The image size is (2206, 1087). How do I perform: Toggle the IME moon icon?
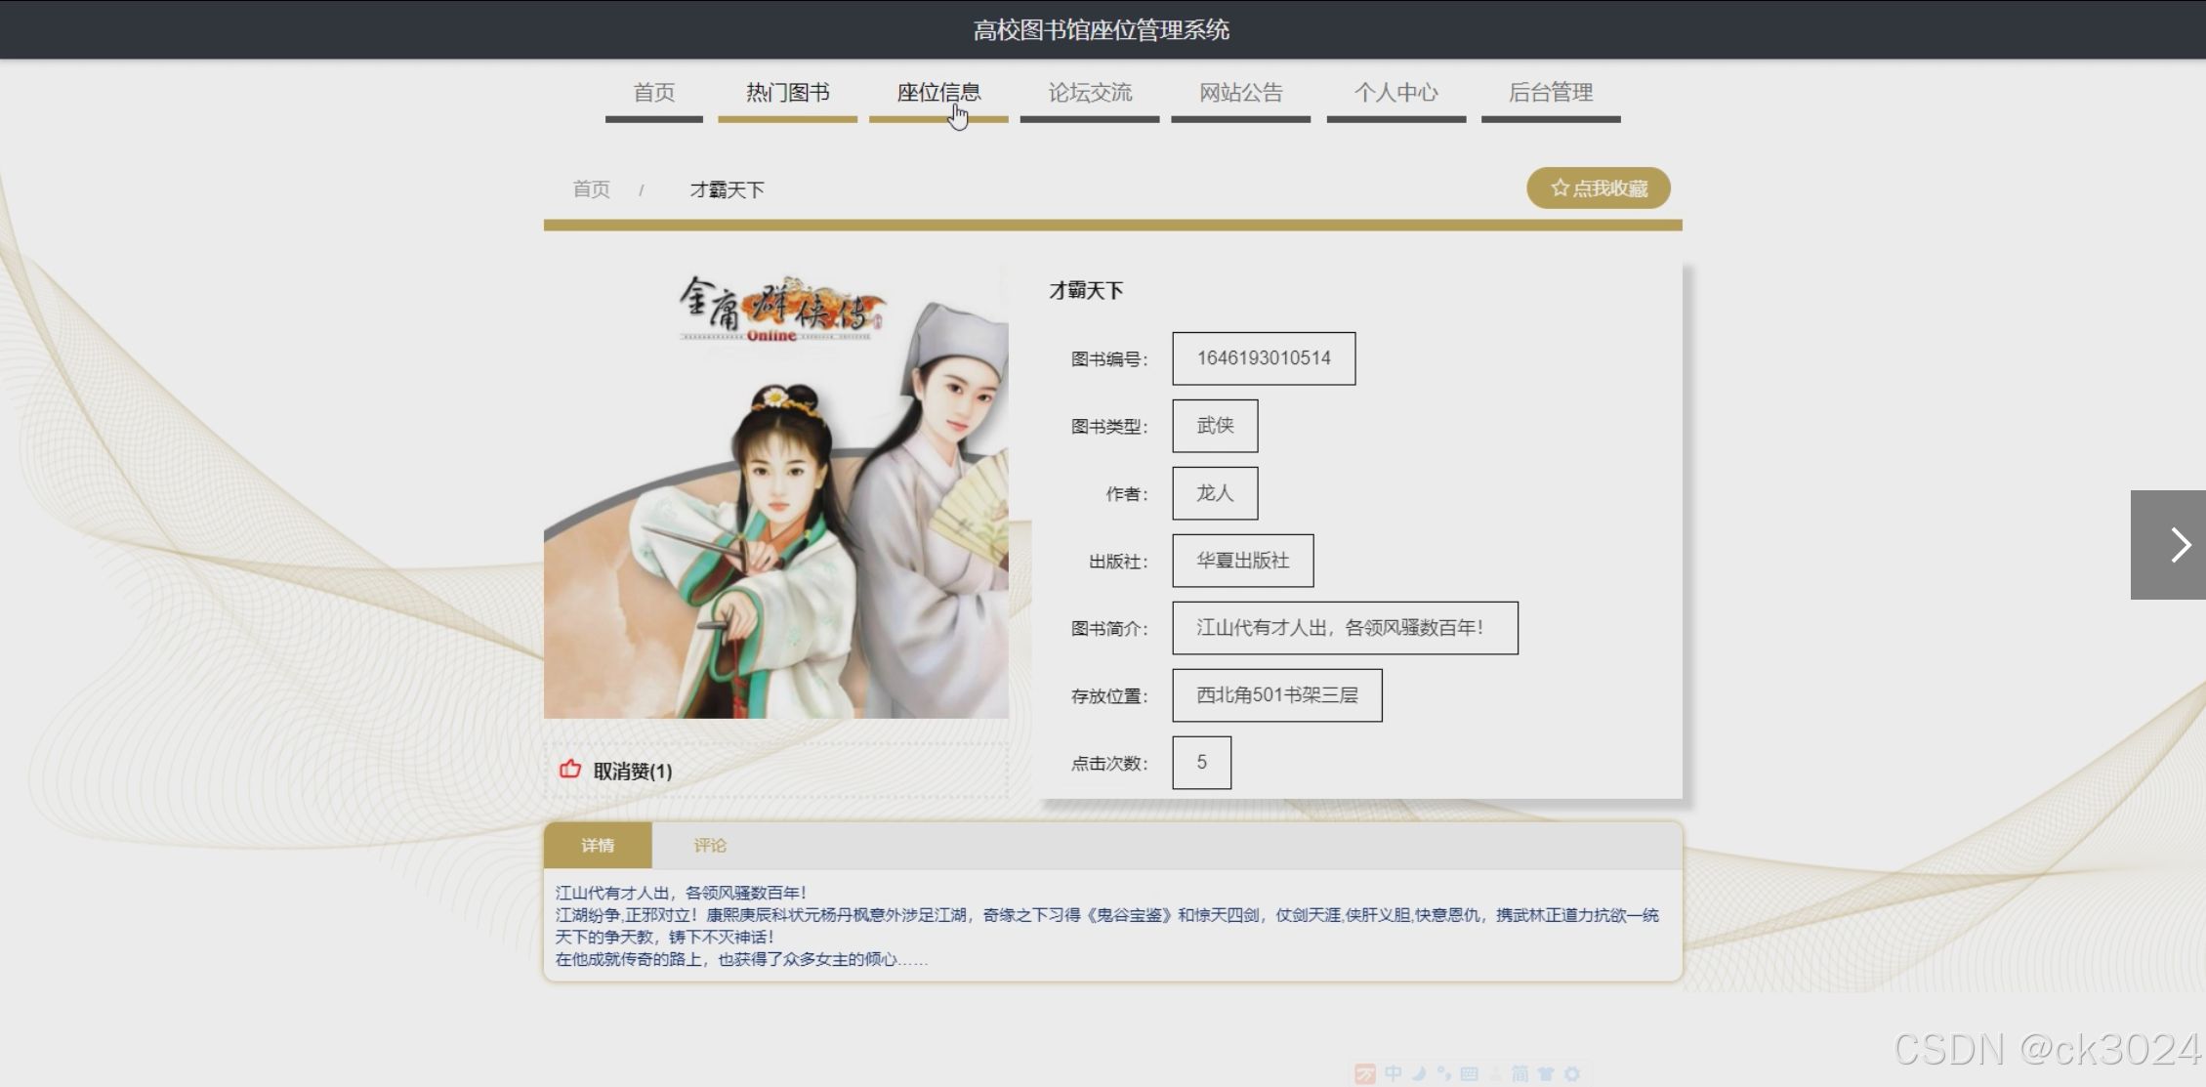click(x=1419, y=1074)
